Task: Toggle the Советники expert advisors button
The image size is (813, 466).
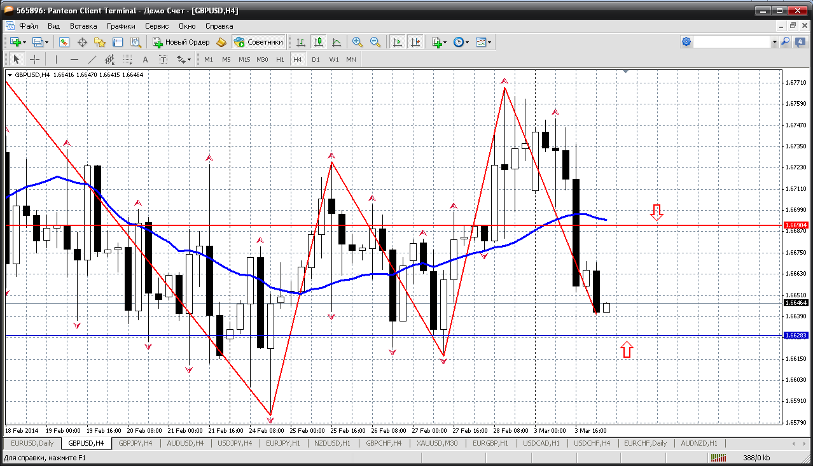Action: 258,42
